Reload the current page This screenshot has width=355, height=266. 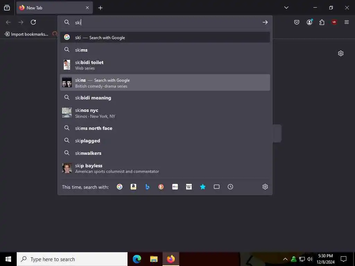tap(33, 22)
